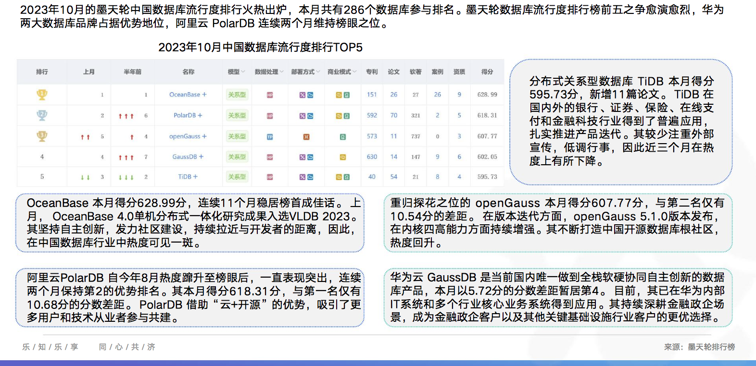Viewport: 756px width, 366px height.
Task: Open the TiDB + database link
Action: [188, 177]
